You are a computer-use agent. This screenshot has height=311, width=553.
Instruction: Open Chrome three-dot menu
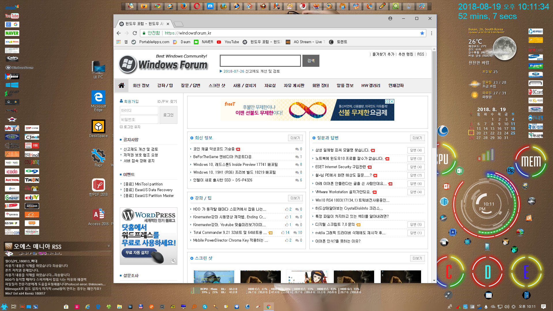(x=431, y=33)
